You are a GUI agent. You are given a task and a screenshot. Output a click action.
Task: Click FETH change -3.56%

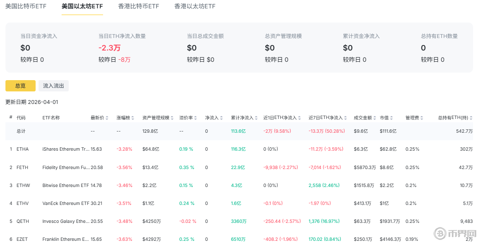pos(124,167)
